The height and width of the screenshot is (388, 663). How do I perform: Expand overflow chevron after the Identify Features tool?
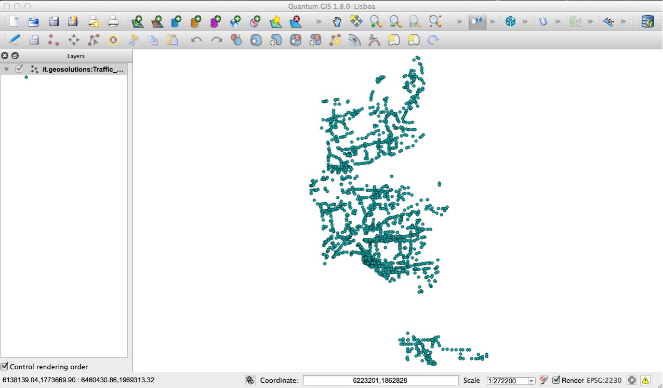(x=492, y=22)
